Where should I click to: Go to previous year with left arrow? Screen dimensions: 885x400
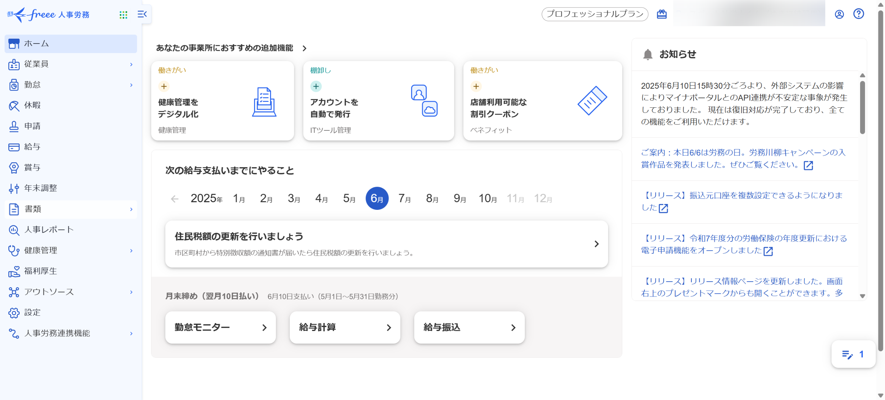(175, 199)
